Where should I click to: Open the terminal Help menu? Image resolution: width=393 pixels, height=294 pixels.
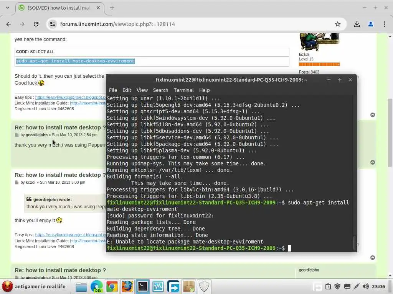pyautogui.click(x=204, y=90)
